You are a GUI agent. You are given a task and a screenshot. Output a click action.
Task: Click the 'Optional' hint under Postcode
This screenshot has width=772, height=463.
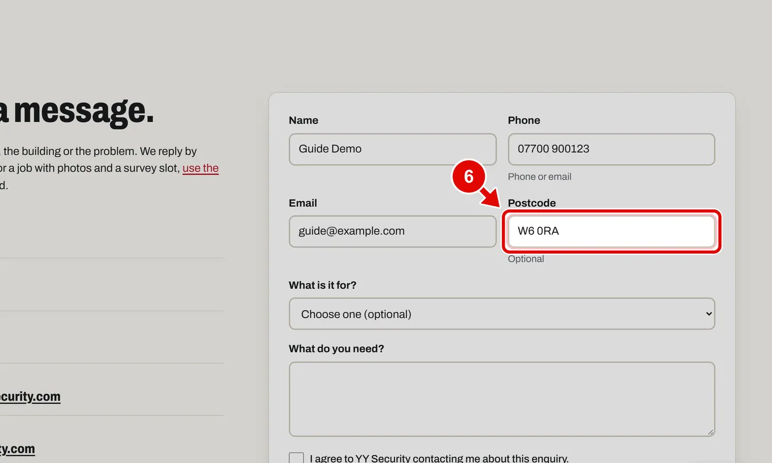tap(526, 259)
